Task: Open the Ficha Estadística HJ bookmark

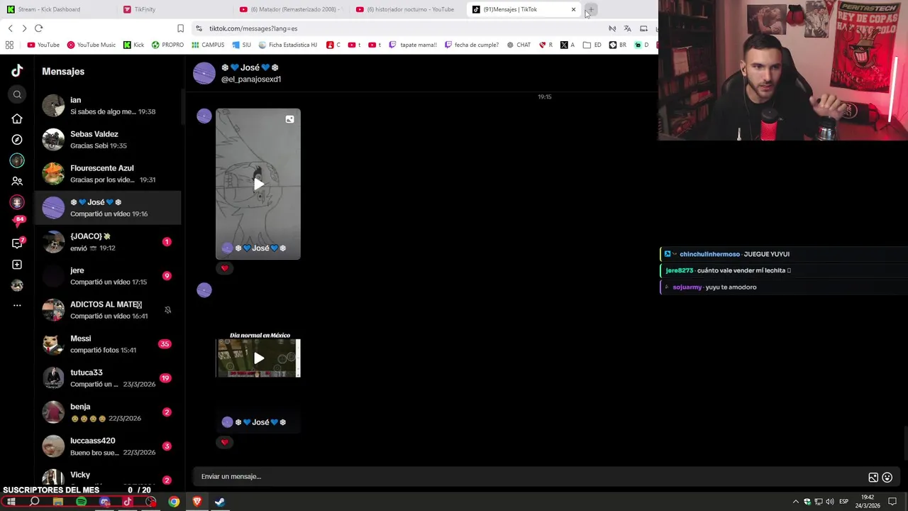Action: [288, 45]
